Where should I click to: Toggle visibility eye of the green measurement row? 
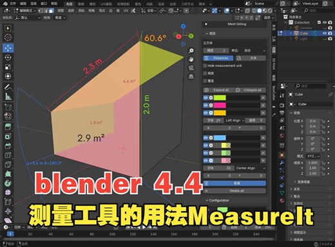pos(206,98)
